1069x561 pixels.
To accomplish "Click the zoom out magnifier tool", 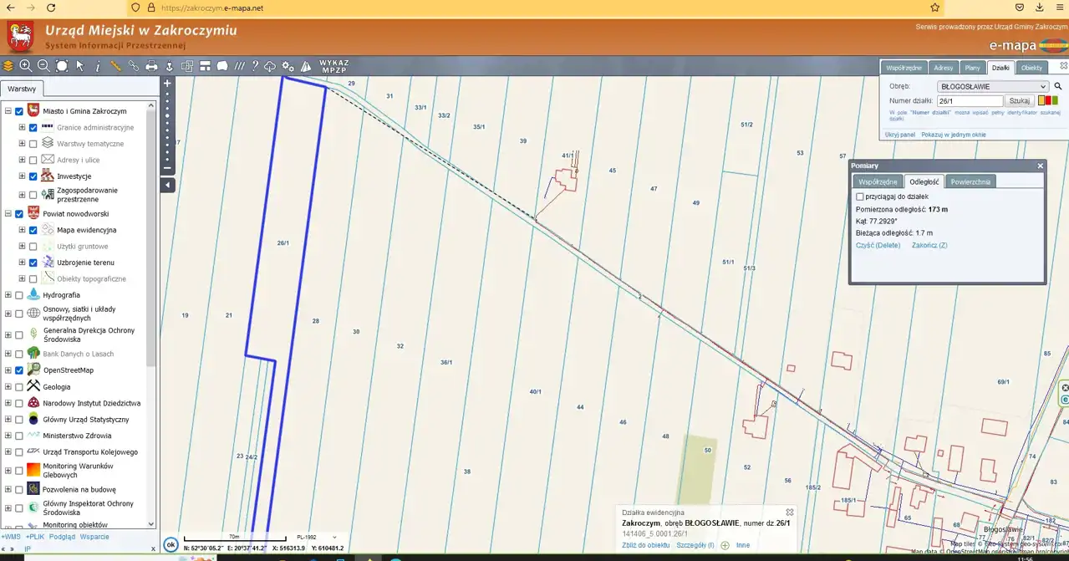I will (43, 66).
